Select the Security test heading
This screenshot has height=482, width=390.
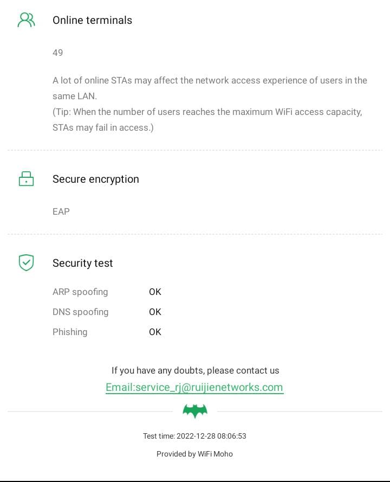coord(83,263)
